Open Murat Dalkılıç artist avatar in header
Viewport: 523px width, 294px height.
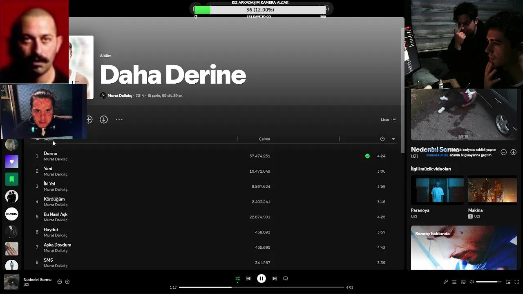(103, 96)
